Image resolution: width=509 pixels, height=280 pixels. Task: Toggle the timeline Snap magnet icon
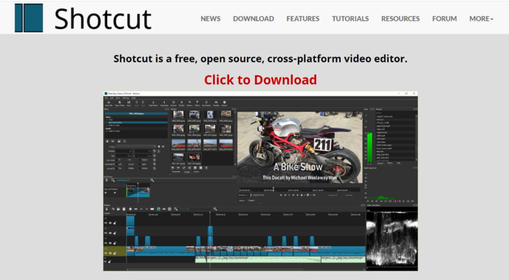(159, 209)
